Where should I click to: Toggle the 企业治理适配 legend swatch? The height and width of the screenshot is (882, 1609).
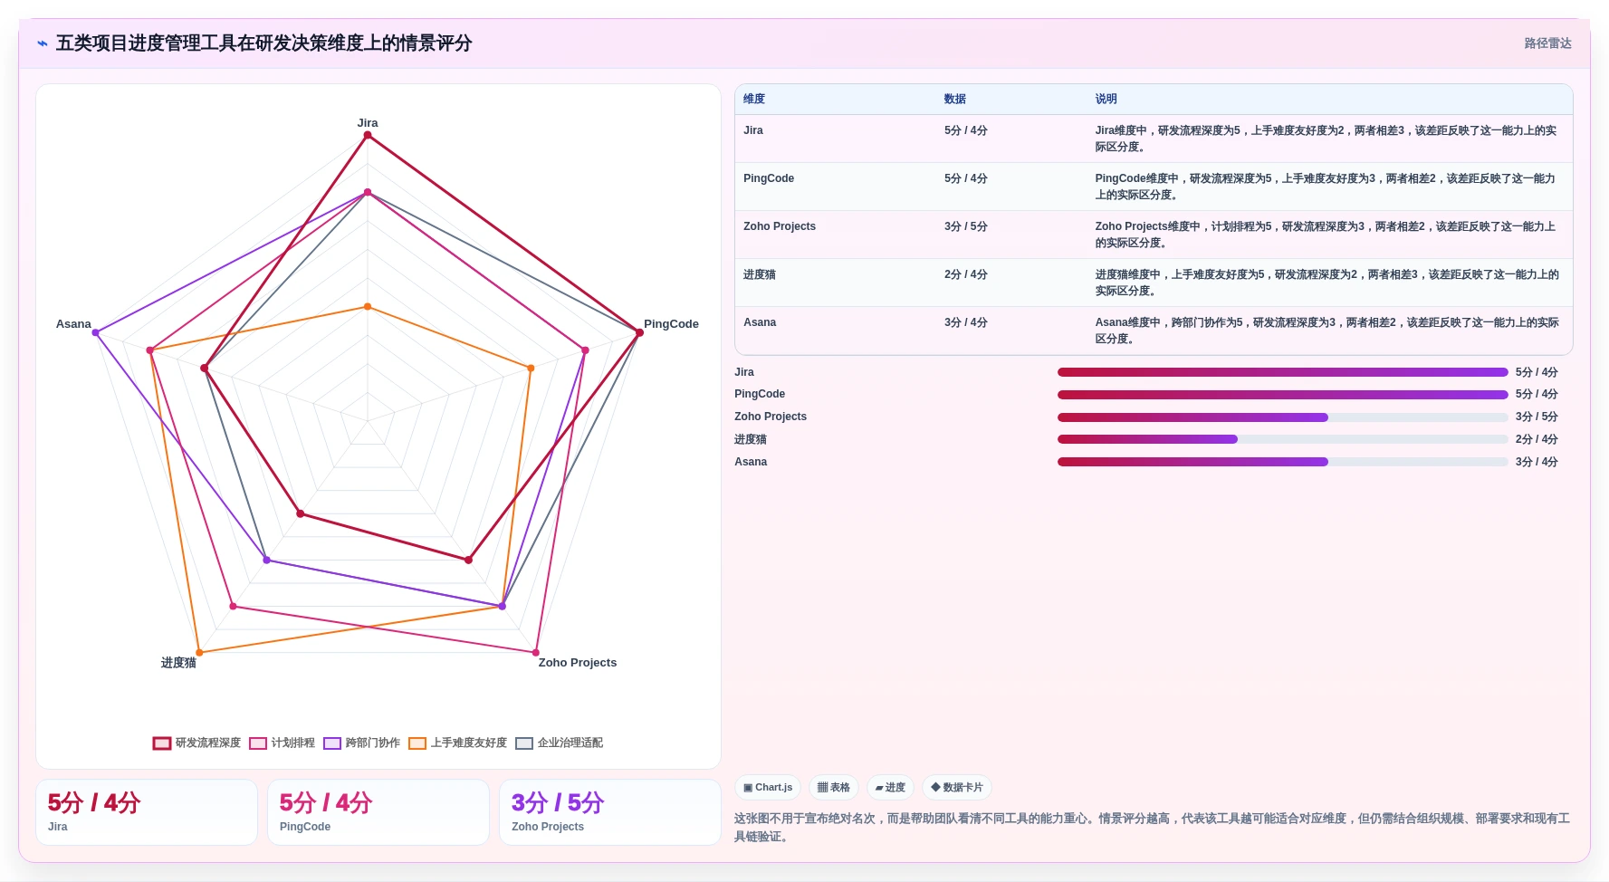coord(524,743)
